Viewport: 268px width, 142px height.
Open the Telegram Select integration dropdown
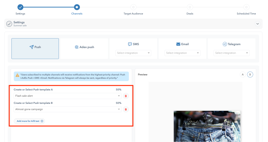(x=232, y=53)
